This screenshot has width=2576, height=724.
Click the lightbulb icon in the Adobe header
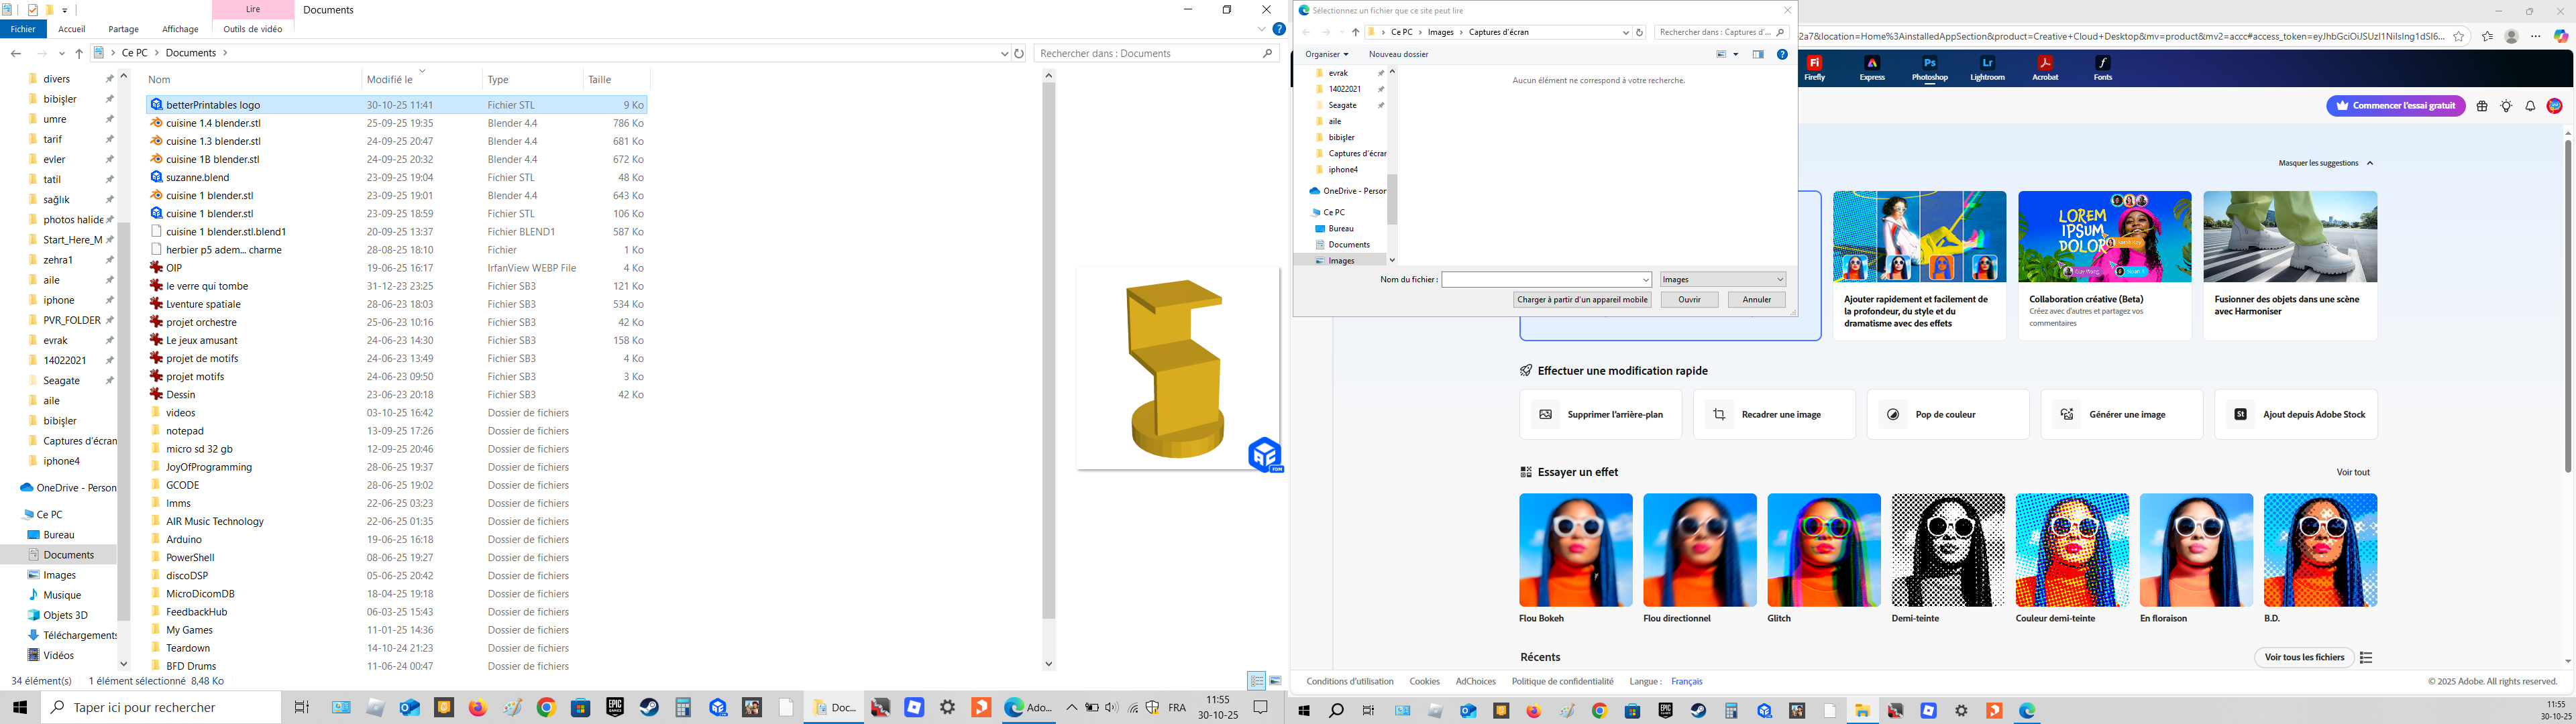(x=2506, y=106)
